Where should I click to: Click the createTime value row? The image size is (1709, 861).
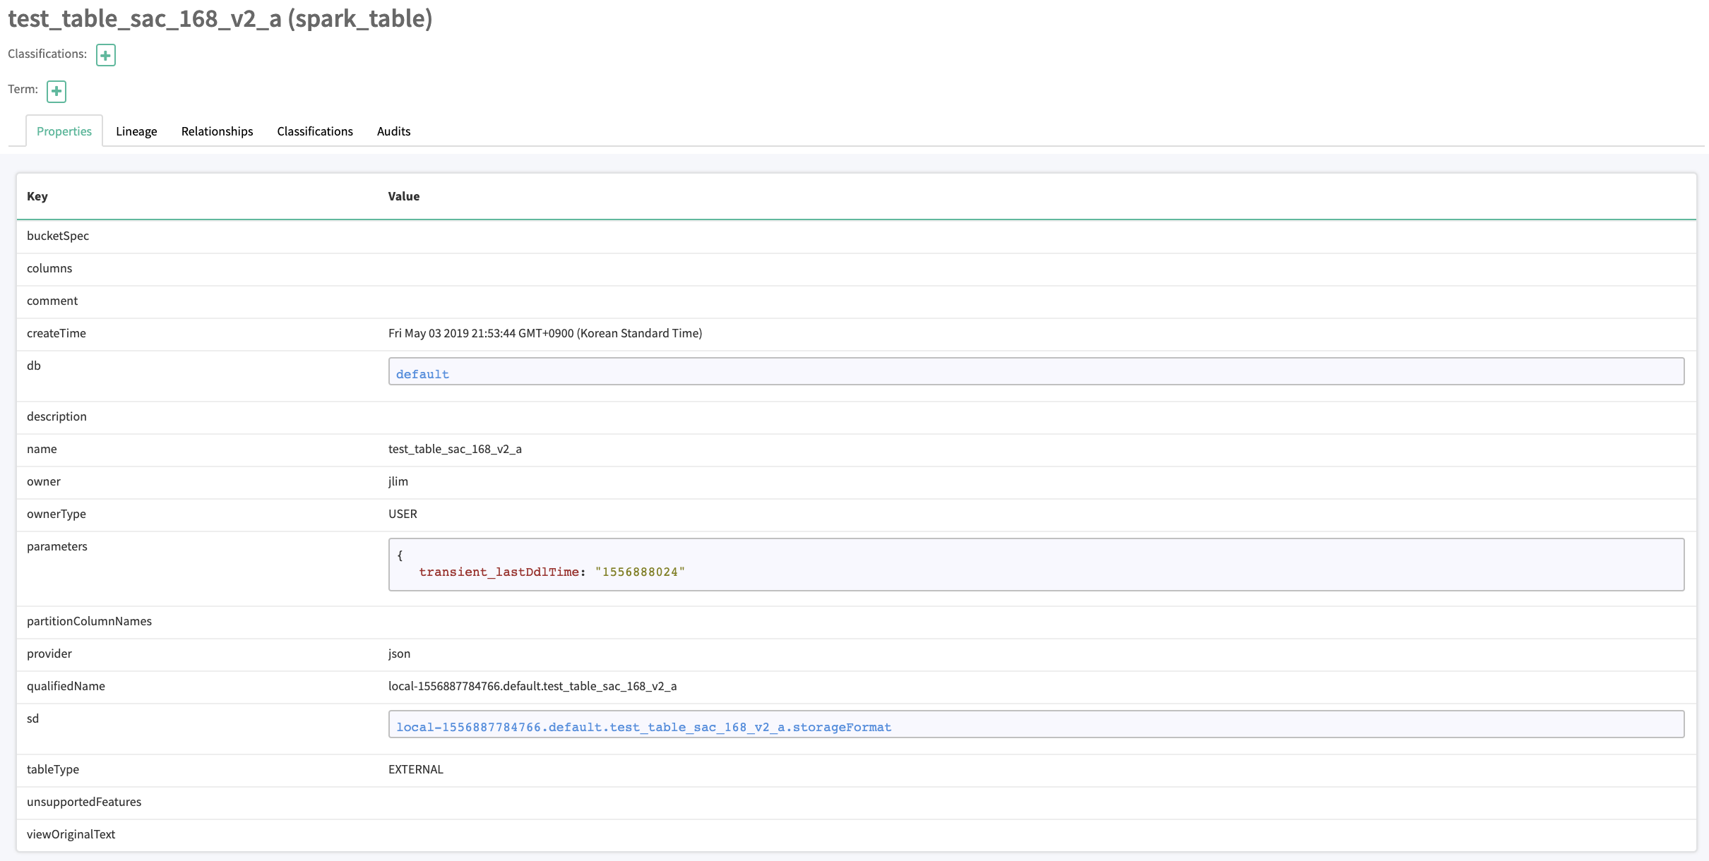[545, 332]
